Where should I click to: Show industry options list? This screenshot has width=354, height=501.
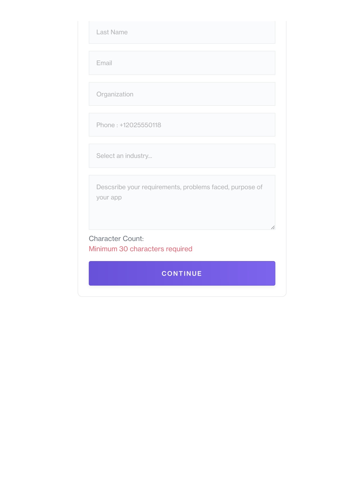point(182,156)
